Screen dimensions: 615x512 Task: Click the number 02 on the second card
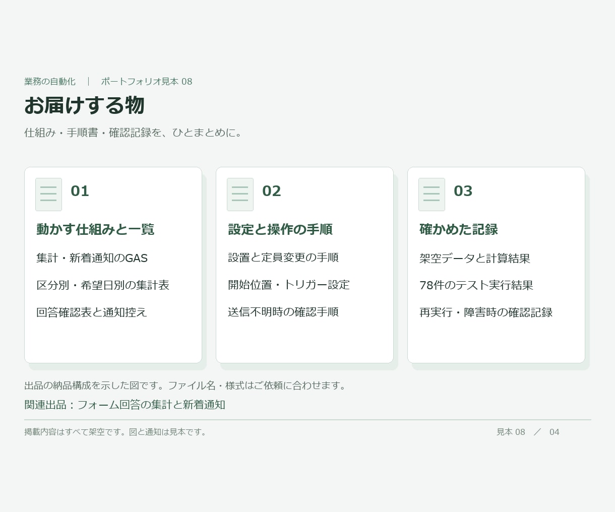coord(272,191)
